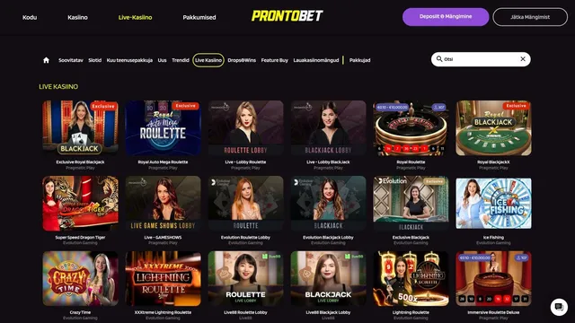Open Exclusive Royal Blackjack game thumbnail
Image resolution: width=575 pixels, height=323 pixels.
tap(80, 127)
